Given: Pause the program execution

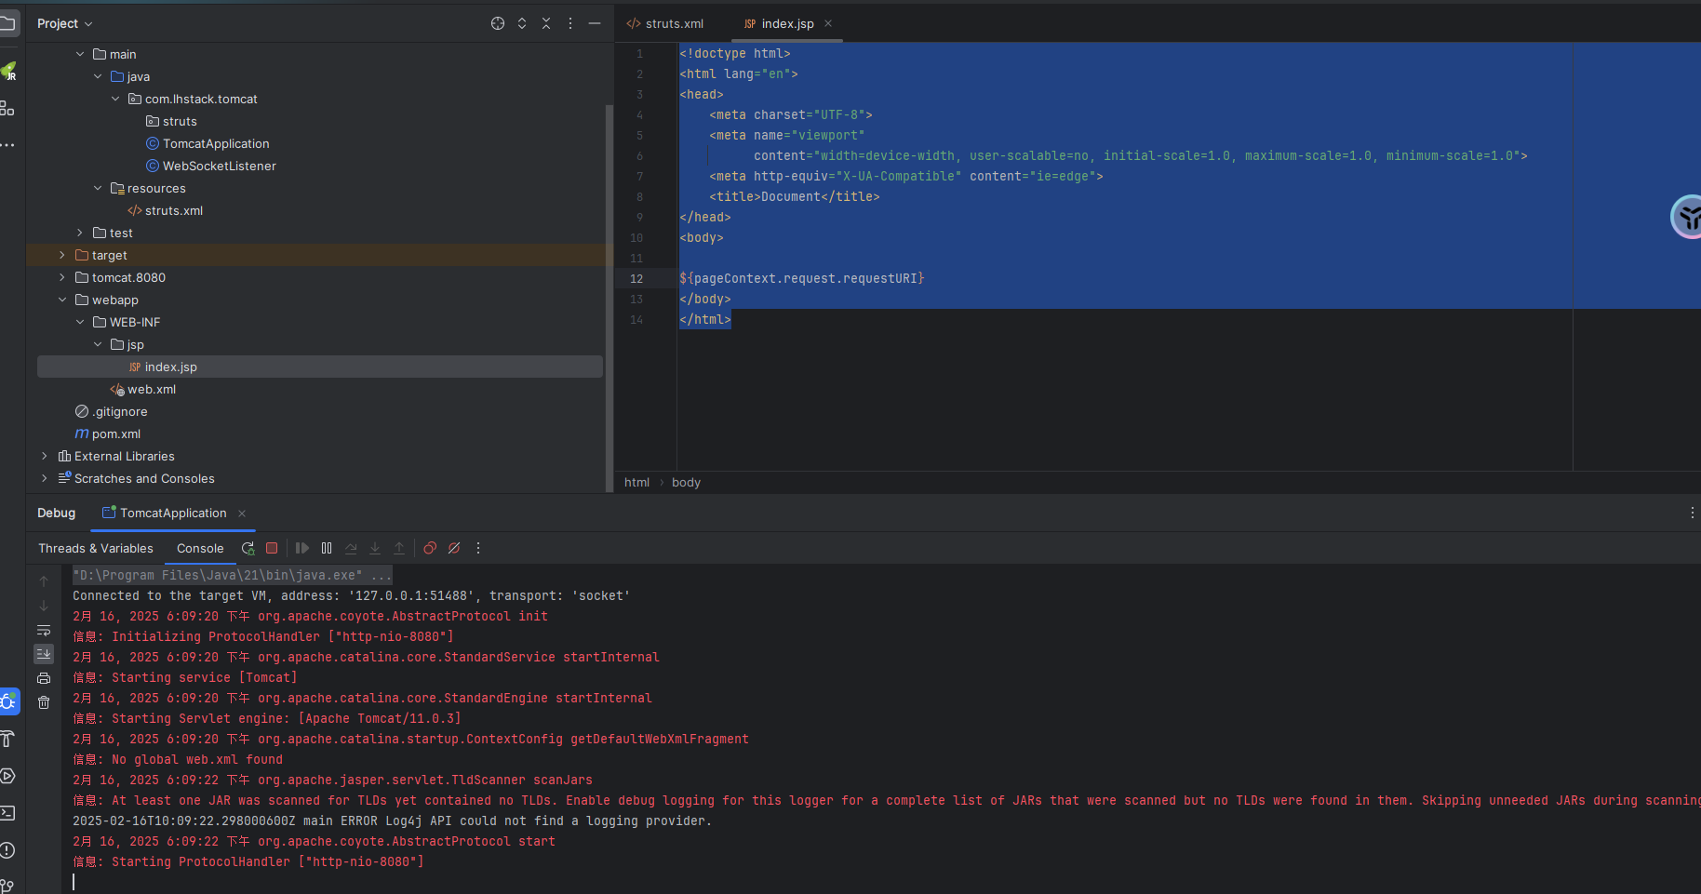Looking at the screenshot, I should [327, 549].
